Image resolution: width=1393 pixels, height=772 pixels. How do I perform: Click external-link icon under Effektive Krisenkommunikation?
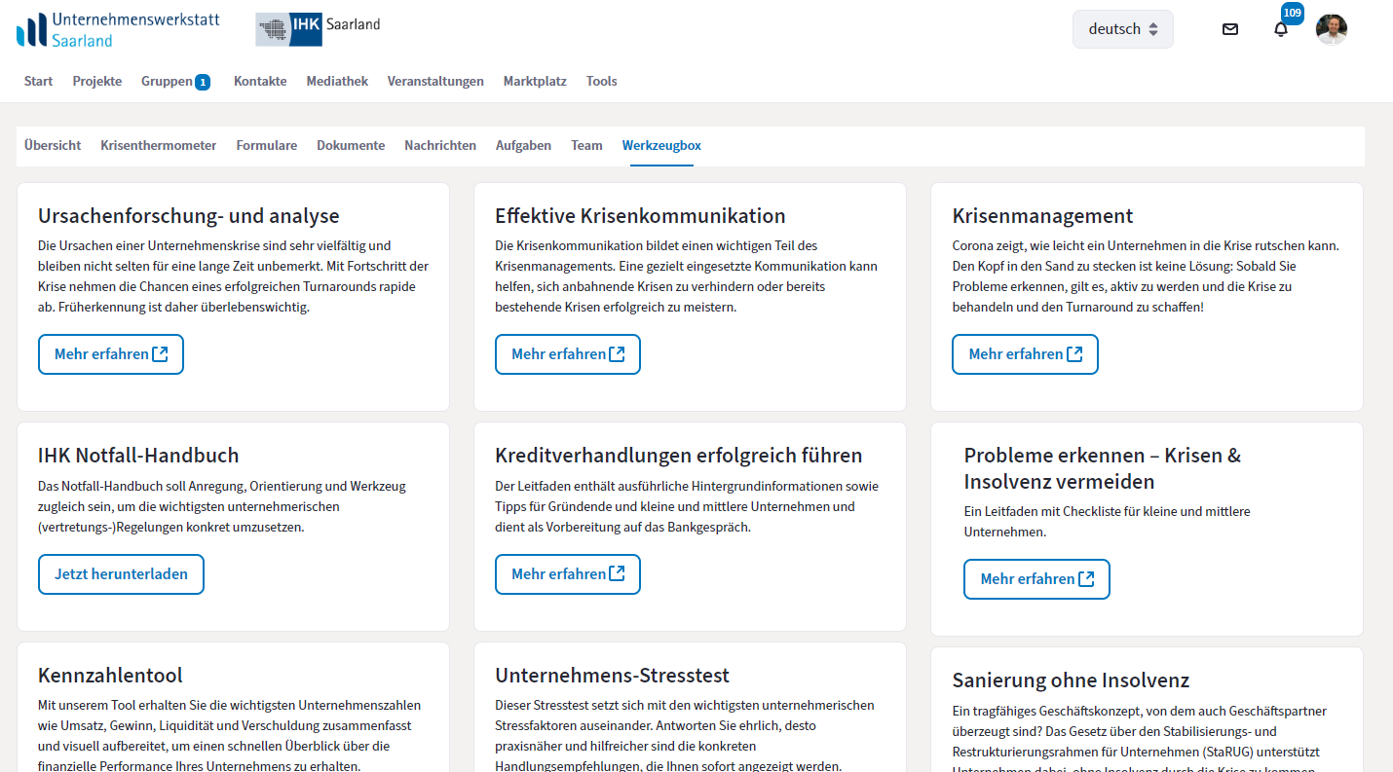coord(617,354)
